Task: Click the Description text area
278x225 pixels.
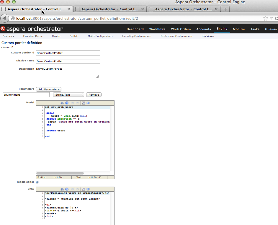Action: [67, 72]
